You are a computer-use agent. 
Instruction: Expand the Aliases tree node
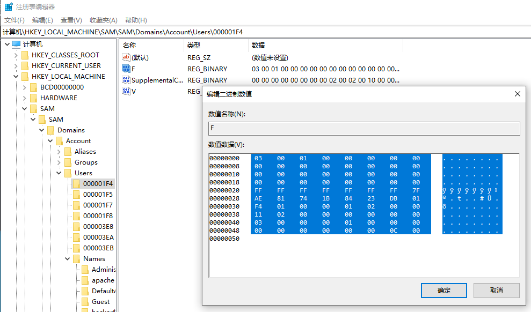pos(59,151)
